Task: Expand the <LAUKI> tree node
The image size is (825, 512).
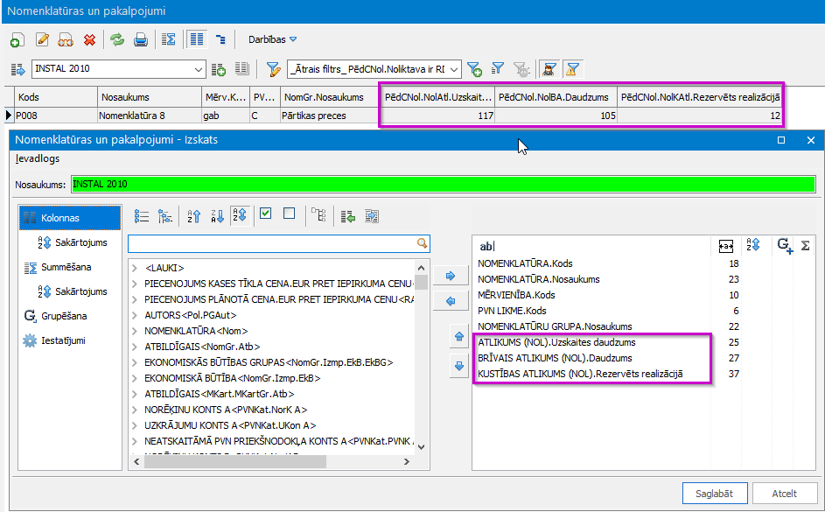Action: (x=135, y=268)
